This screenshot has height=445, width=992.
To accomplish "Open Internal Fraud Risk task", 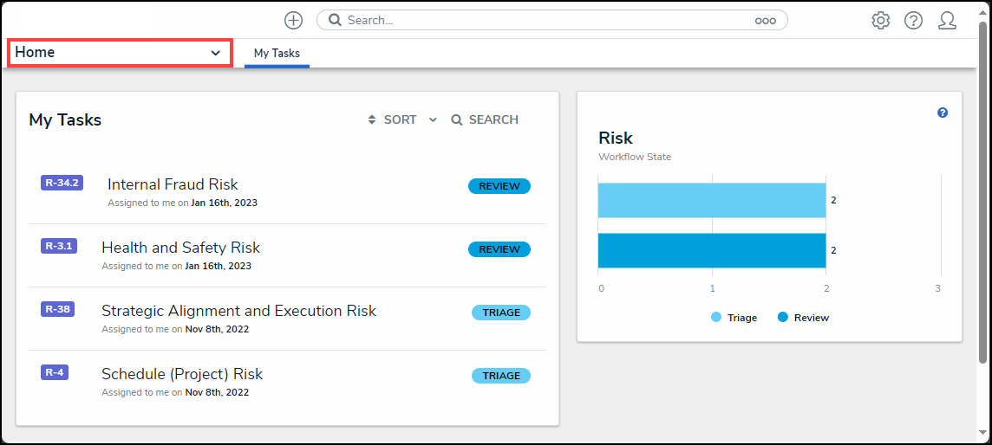I will 173,184.
